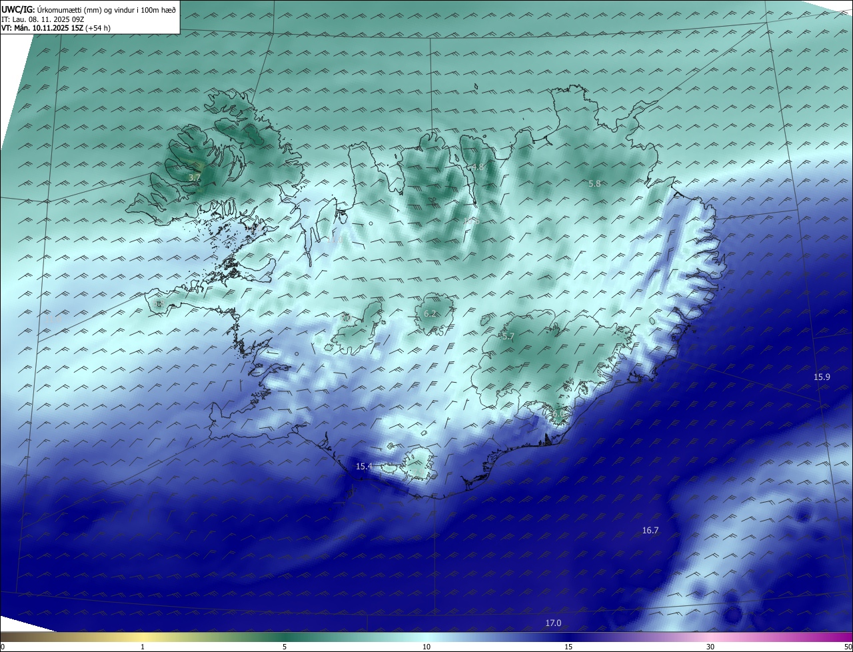Click the initial time line 'IT: Lau. 08. 11. 2025 09Z'
This screenshot has height=652, width=853.
tap(44, 19)
